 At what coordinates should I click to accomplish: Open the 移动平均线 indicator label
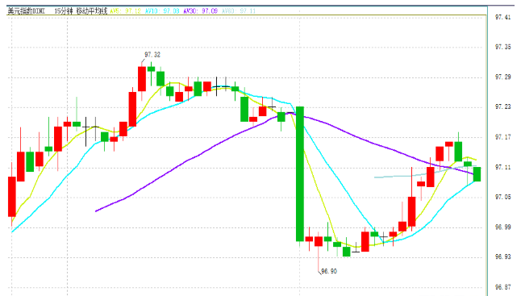tap(92, 11)
